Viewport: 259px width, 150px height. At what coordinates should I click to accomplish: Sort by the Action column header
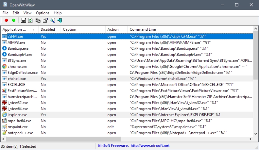(117, 29)
